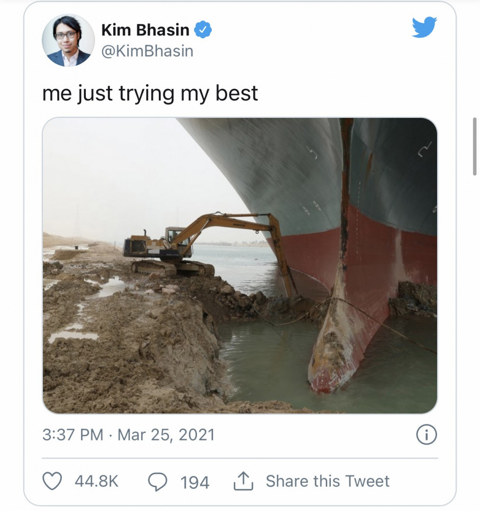Image resolution: width=480 pixels, height=511 pixels.
Task: Click the share upload arrow icon
Action: [243, 481]
